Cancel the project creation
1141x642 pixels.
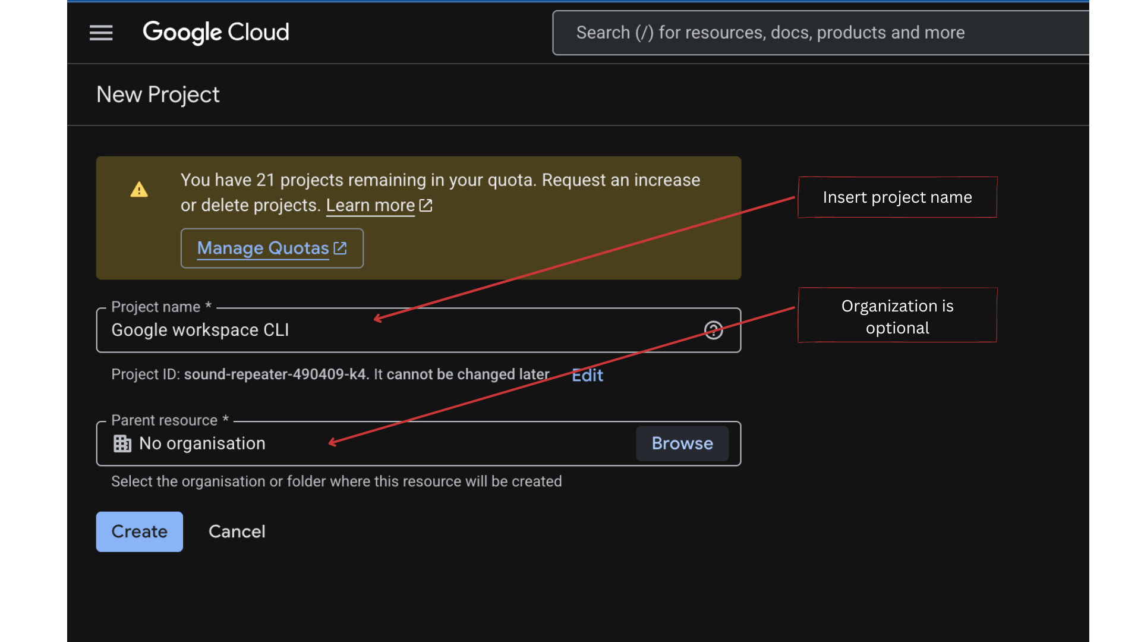pos(237,531)
